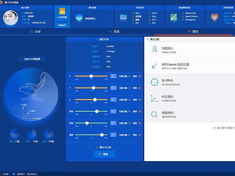This screenshot has height=176, width=235.
Task: Click the 重置 reset button
Action: [x=104, y=154]
